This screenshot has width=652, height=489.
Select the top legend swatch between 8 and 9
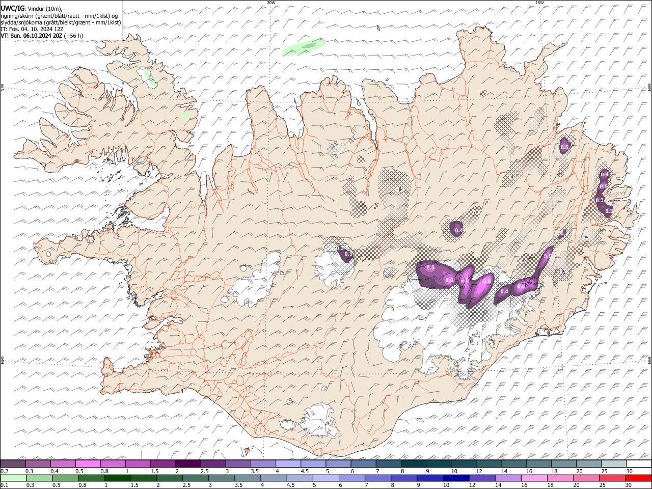413,464
